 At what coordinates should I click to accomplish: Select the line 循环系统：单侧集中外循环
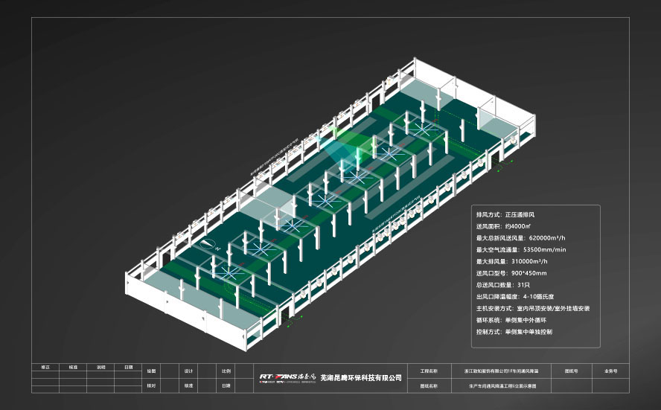click(511, 320)
